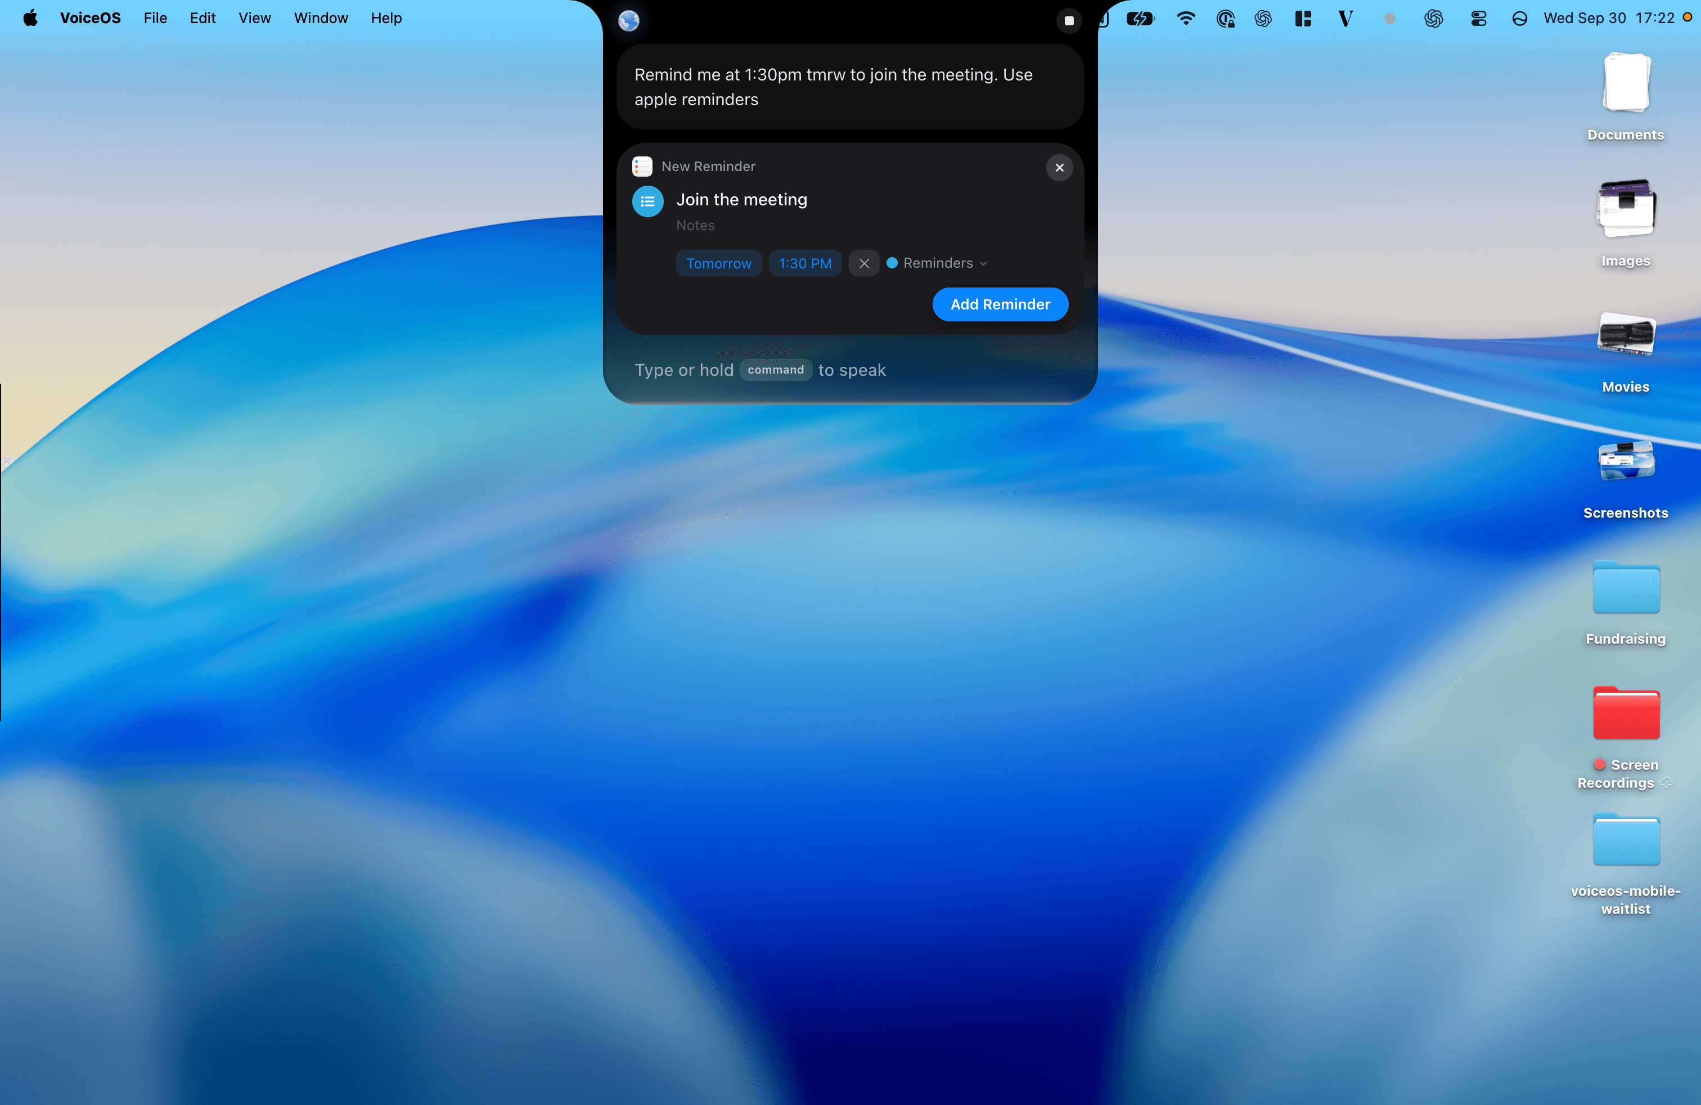Clear the date and time with the X chip
Image resolution: width=1701 pixels, height=1105 pixels.
click(x=863, y=263)
